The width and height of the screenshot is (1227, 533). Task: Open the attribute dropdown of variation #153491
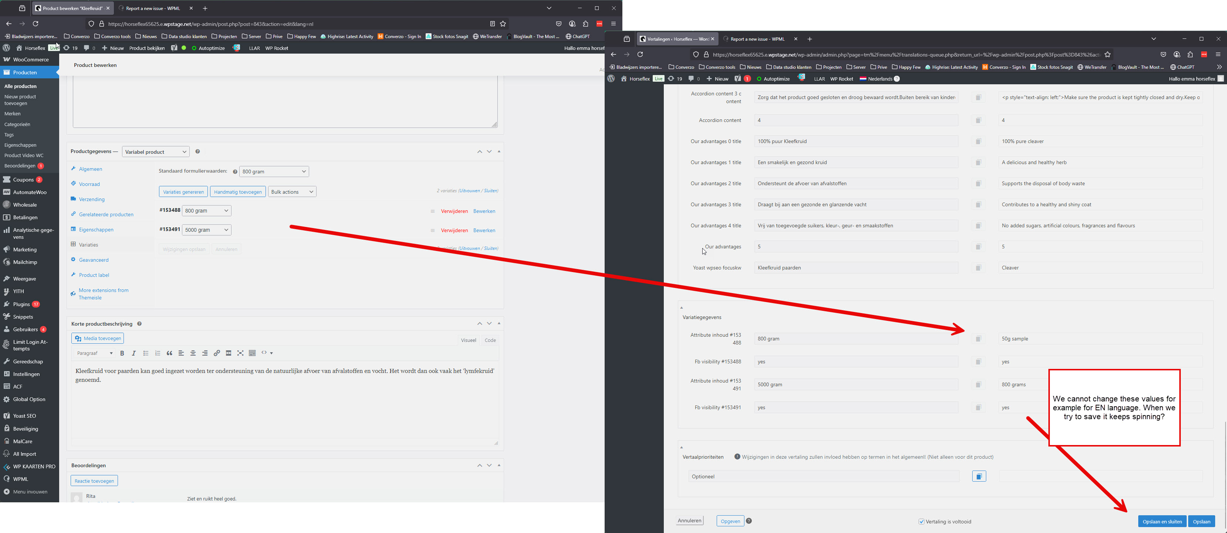(x=206, y=230)
